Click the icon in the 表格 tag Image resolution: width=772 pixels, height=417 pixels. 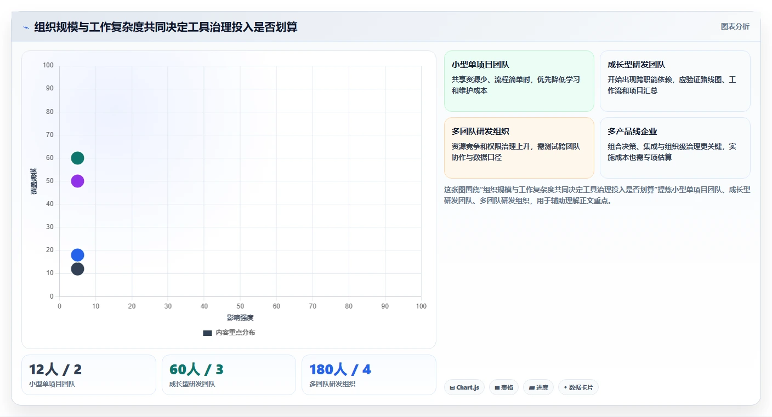click(x=497, y=387)
